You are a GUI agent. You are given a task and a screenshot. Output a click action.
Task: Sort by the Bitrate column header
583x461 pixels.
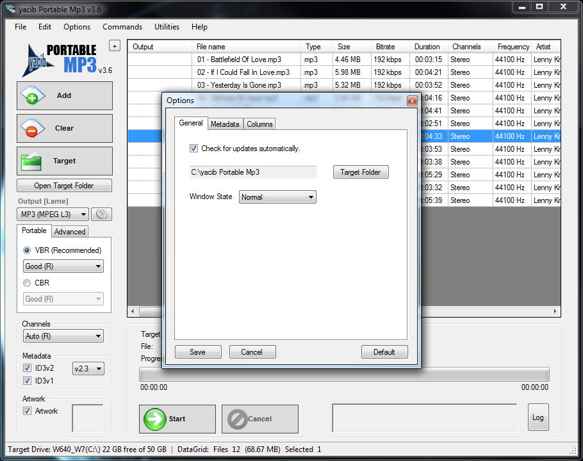[390, 47]
